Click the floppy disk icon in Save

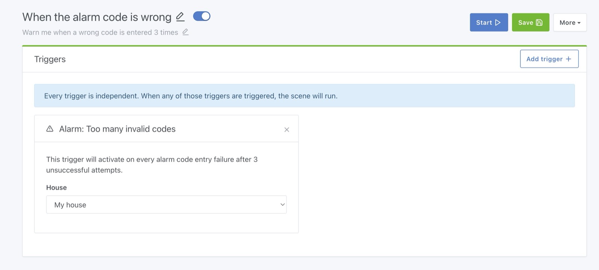(539, 22)
